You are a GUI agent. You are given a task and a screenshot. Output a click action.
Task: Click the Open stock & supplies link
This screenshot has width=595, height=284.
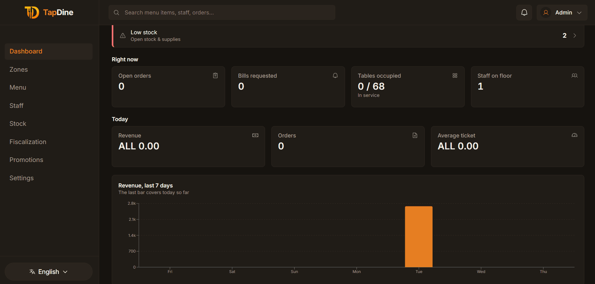click(156, 39)
